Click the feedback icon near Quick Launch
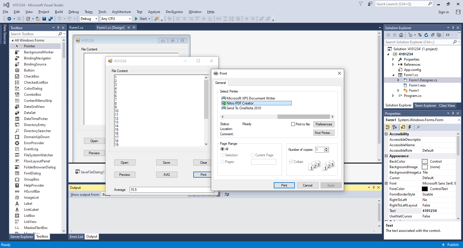Screen dimensions: 463x248 click(370, 4)
